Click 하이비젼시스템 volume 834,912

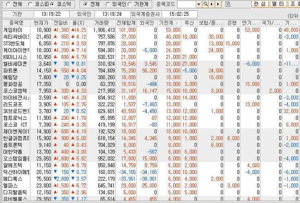coord(107,98)
